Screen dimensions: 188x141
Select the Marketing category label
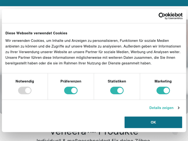click(x=163, y=81)
